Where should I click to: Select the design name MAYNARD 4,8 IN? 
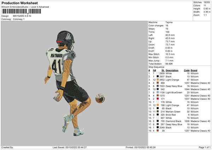coord(22,16)
